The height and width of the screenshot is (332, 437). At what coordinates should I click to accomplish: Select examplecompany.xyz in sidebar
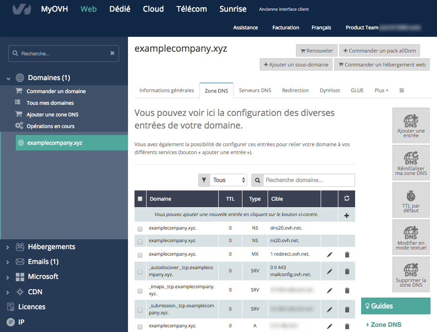coord(72,143)
